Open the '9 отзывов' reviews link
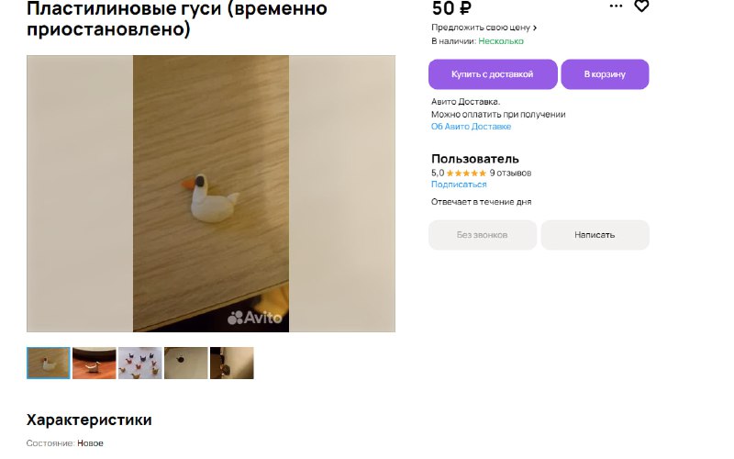 [510, 174]
